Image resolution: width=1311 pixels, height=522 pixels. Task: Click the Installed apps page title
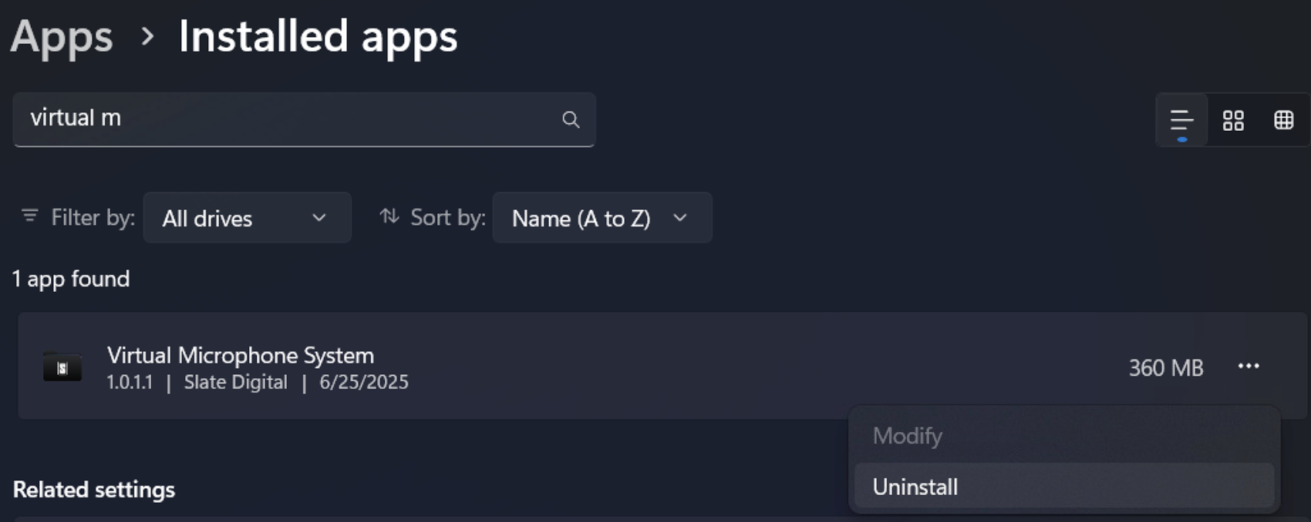pos(318,36)
